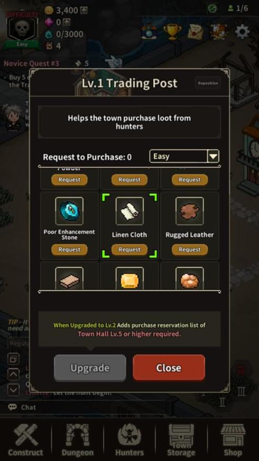
Task: Open the gold trophy achievements icon
Action: [172, 31]
